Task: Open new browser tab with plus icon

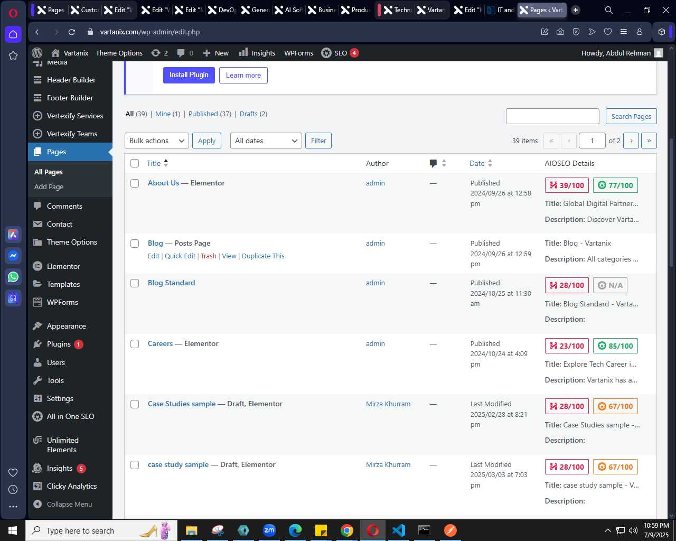Action: click(x=576, y=10)
